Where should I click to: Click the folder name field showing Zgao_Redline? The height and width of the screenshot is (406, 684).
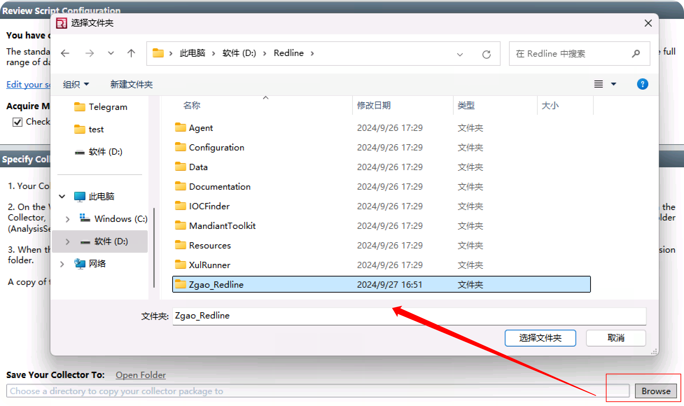tap(350, 316)
